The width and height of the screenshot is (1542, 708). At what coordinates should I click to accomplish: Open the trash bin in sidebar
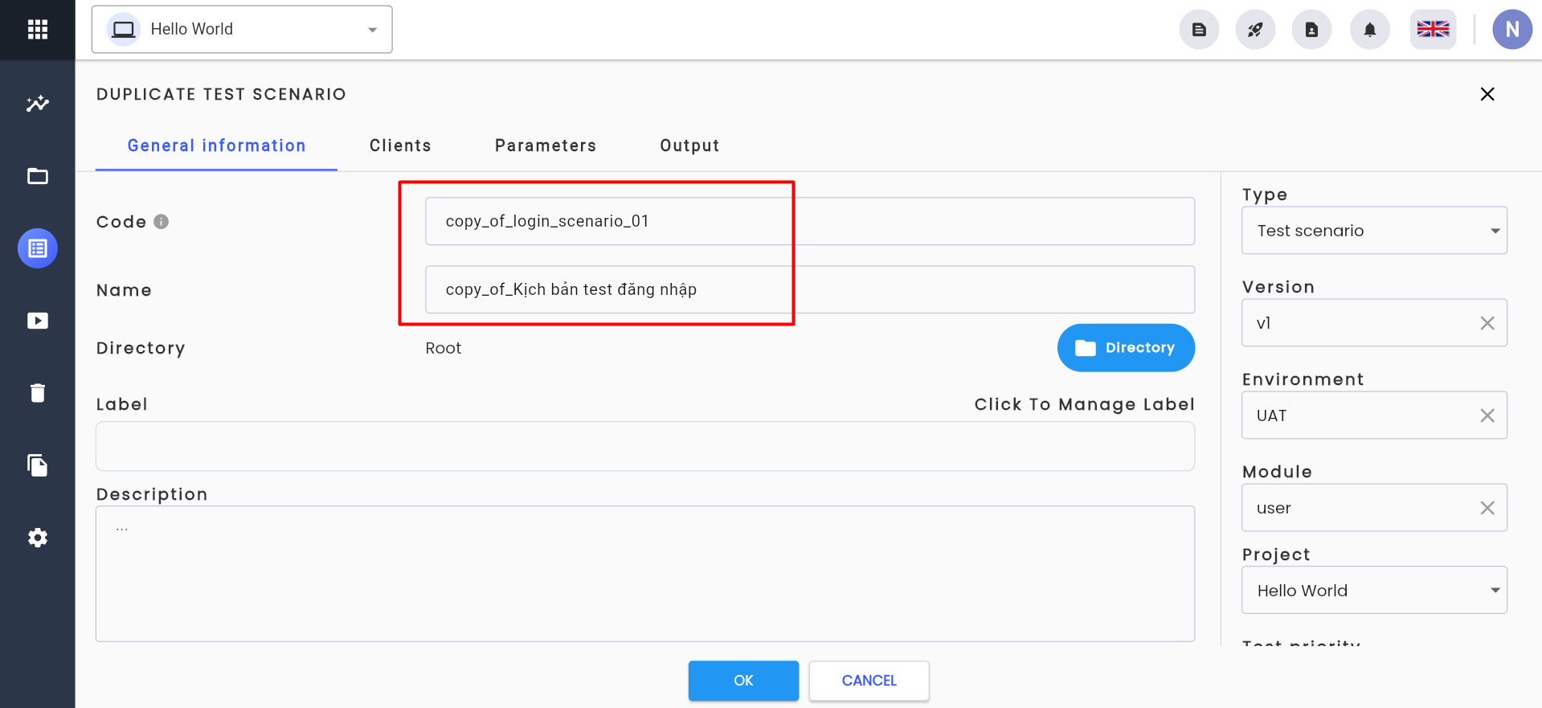[38, 393]
